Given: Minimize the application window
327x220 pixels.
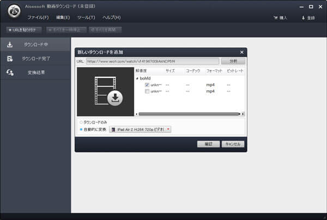Looking at the screenshot, I should [301, 7].
